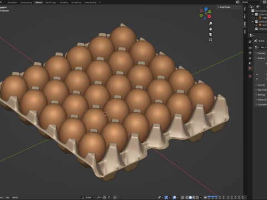Click the hand pan-view viewport icon
The height and width of the screenshot is (200, 267).
210,29
